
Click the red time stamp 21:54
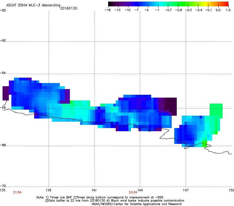17,192
